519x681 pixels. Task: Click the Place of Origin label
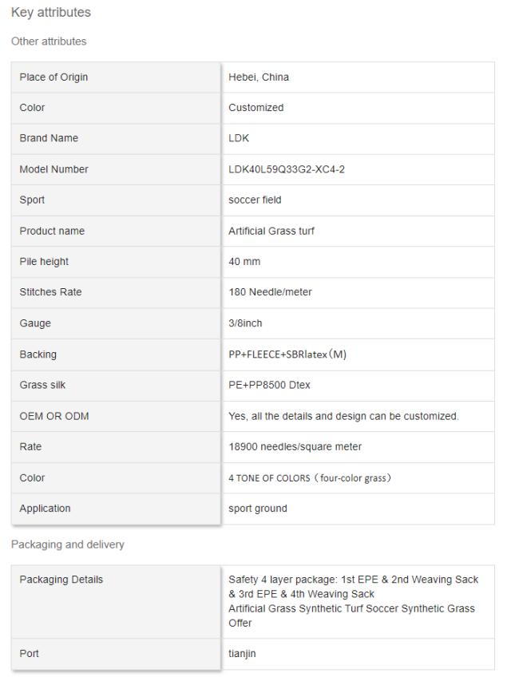[53, 77]
